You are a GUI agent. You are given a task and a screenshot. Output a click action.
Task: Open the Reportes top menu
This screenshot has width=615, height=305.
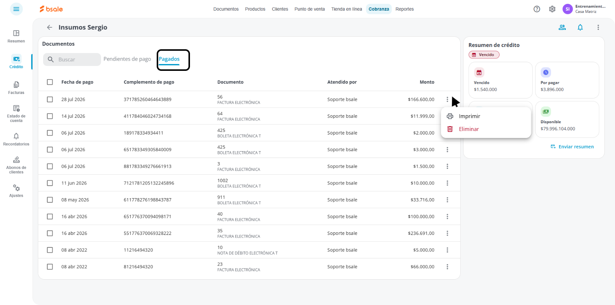pyautogui.click(x=405, y=9)
